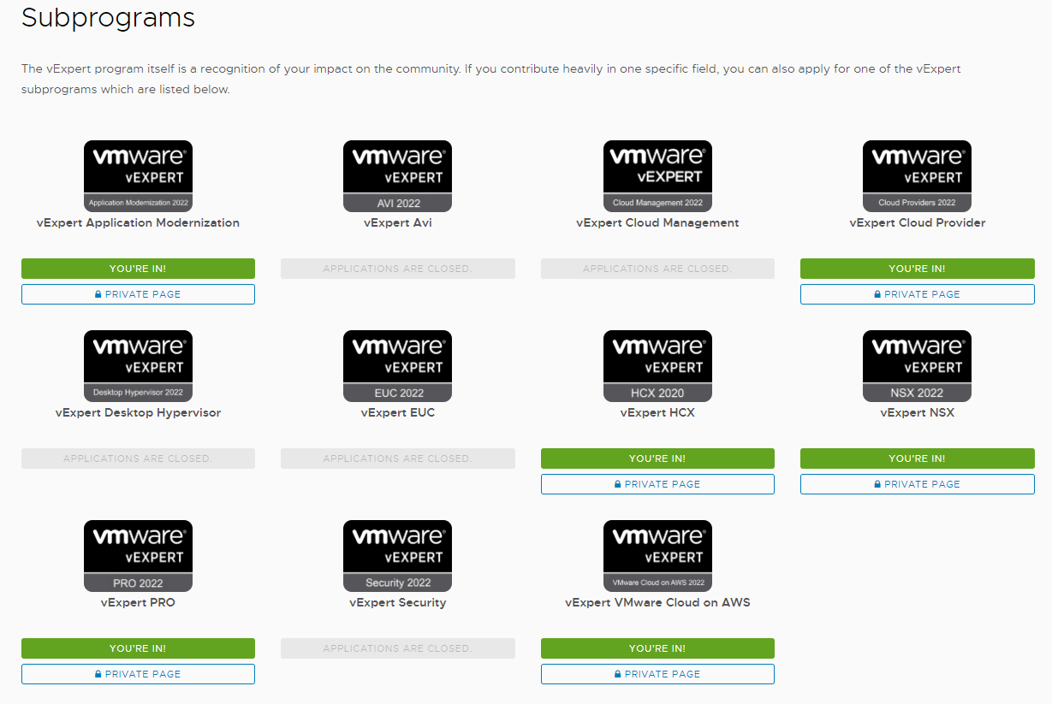Viewport: 1052px width, 704px height.
Task: Click the vExpert AVI 2022 badge
Action: [x=397, y=176]
